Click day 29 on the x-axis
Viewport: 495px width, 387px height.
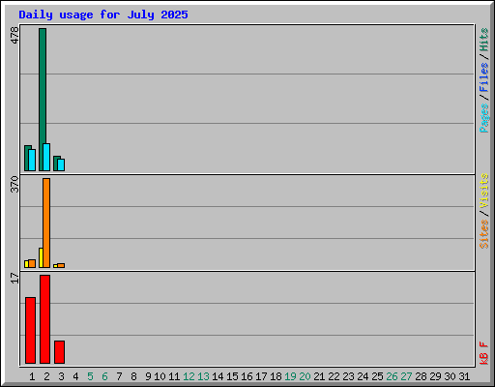(435, 376)
